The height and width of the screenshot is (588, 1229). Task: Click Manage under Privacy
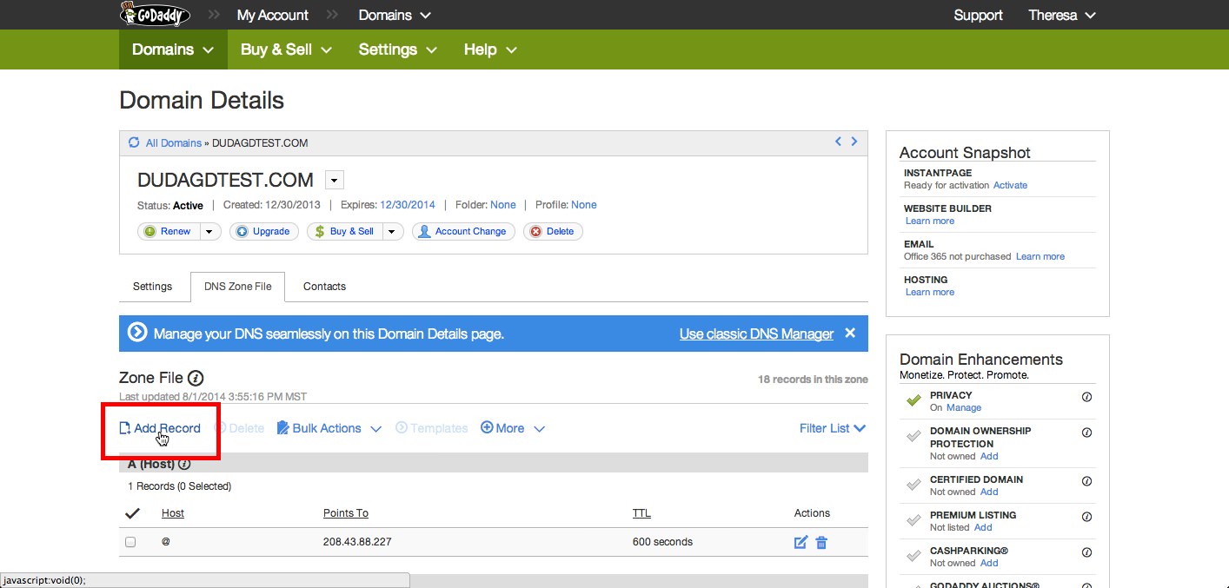[964, 407]
